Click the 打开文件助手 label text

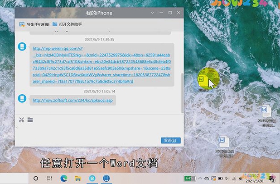pos(70,24)
